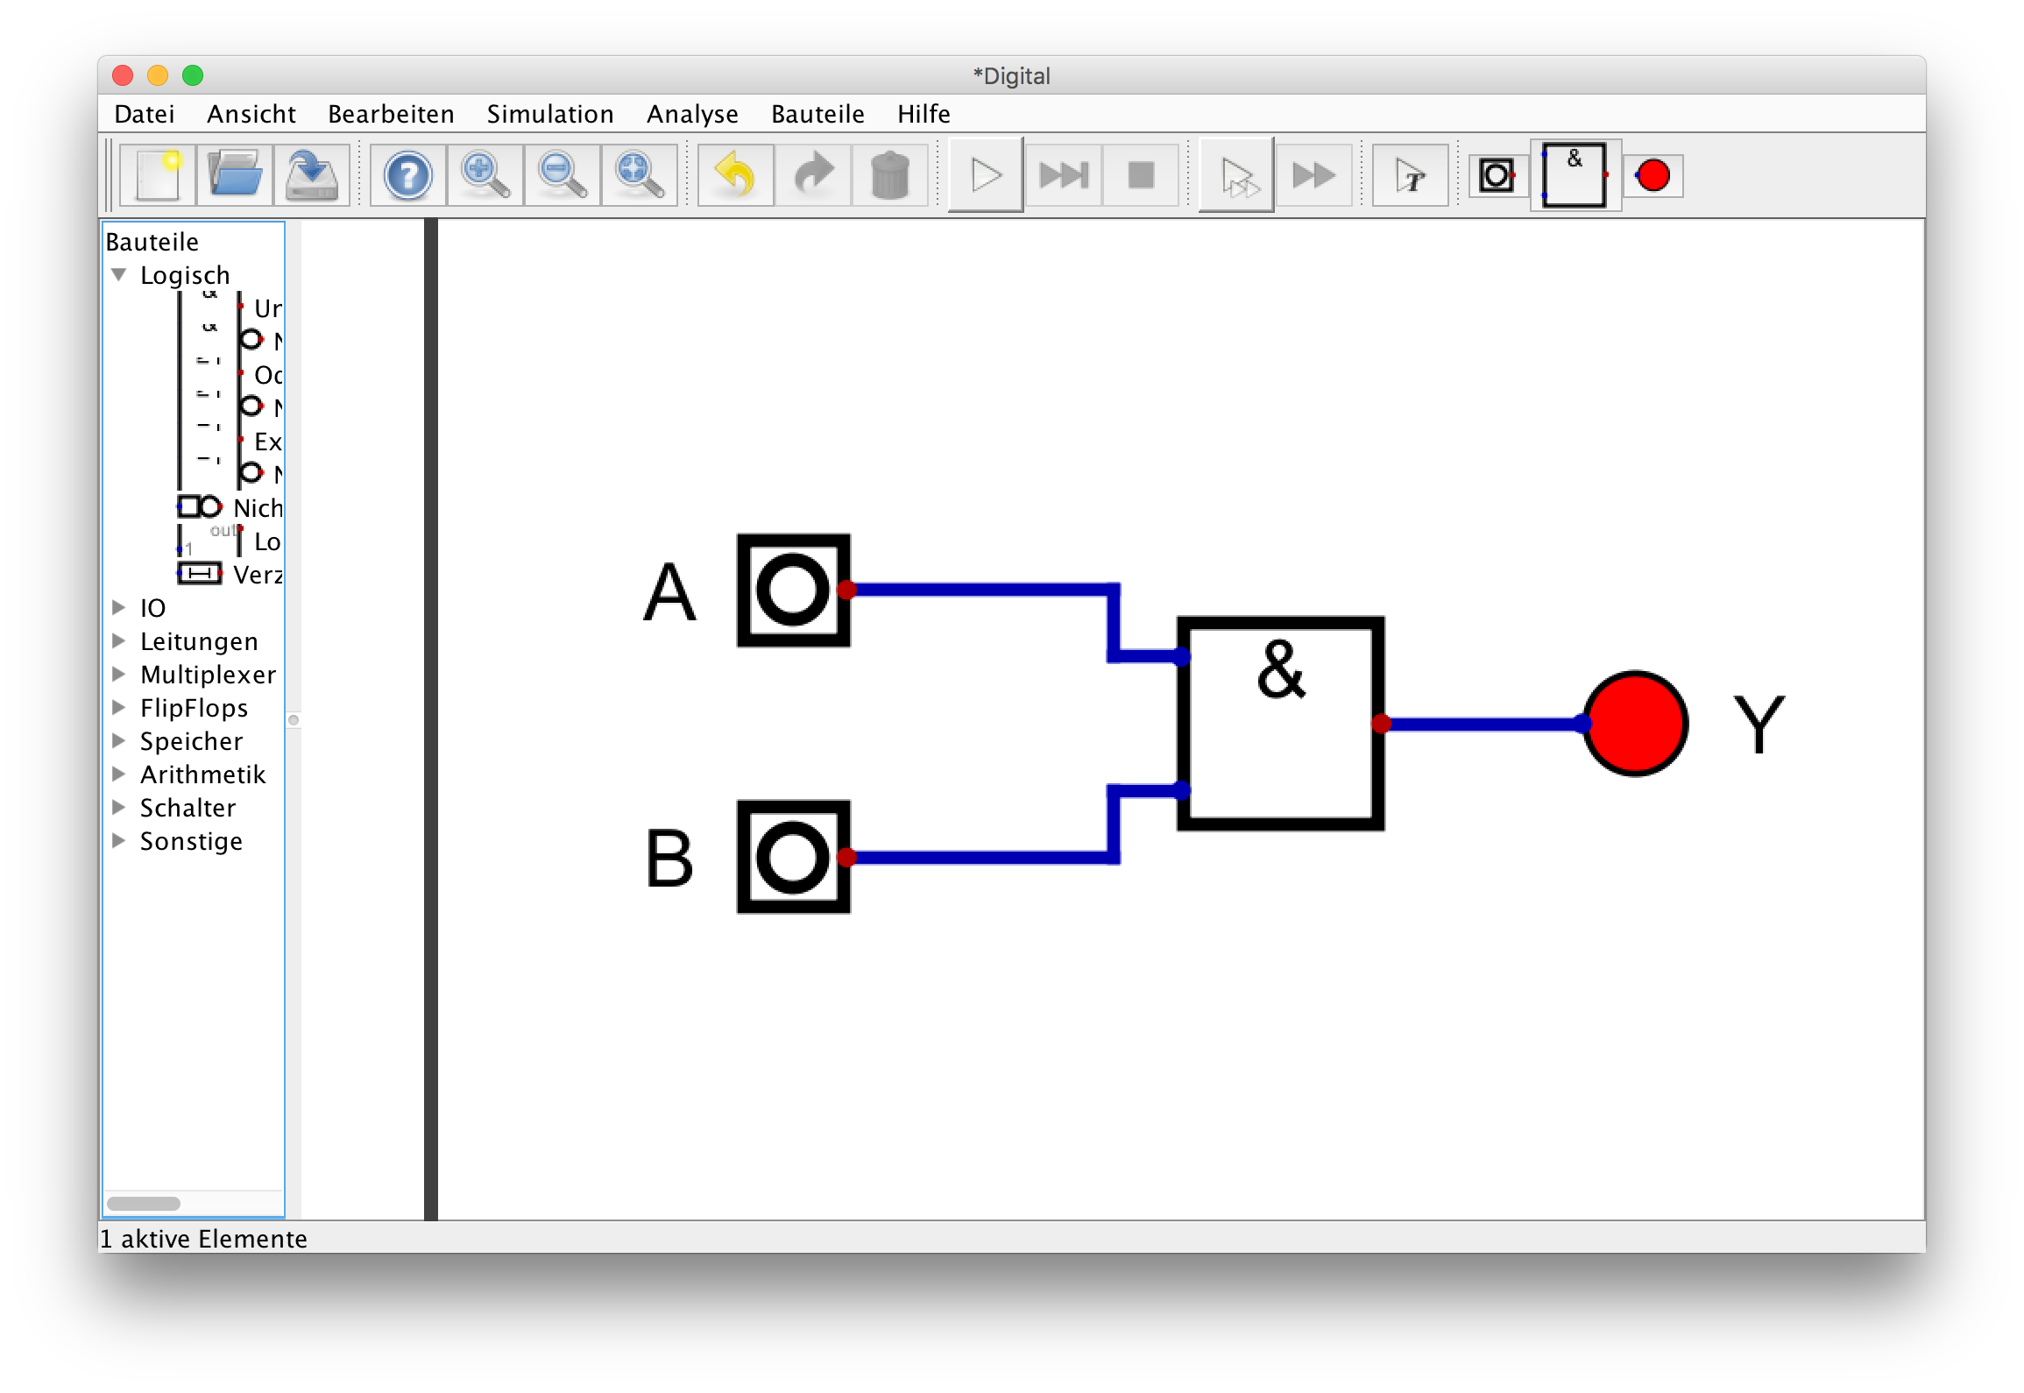Viewport: 2024px width, 1393px height.
Task: Delete selection with the trash can icon
Action: click(890, 175)
